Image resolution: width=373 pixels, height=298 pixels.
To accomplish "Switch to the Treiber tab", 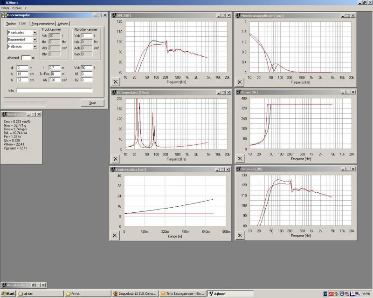I will click(x=11, y=23).
